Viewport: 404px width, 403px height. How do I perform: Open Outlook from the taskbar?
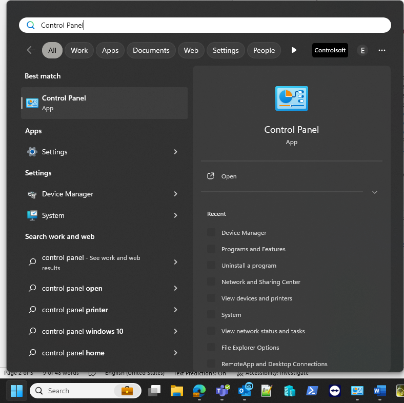click(x=245, y=390)
